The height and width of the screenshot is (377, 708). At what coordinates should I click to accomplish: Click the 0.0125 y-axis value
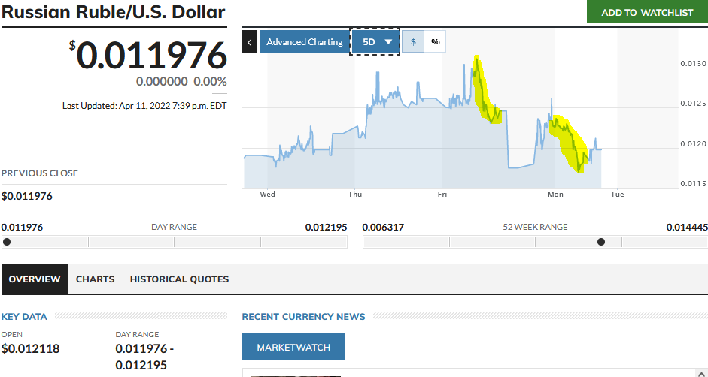pyautogui.click(x=694, y=104)
